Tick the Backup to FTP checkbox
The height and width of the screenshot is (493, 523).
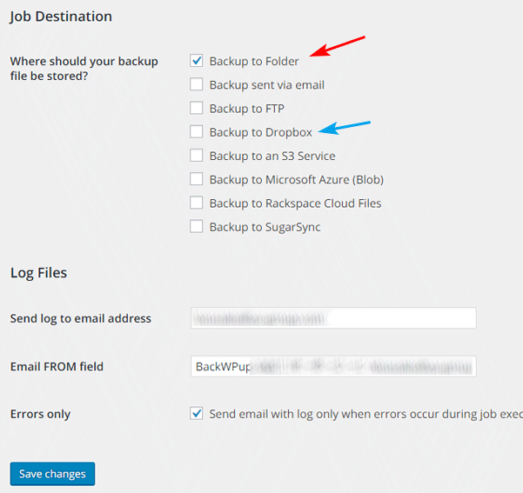coord(196,108)
